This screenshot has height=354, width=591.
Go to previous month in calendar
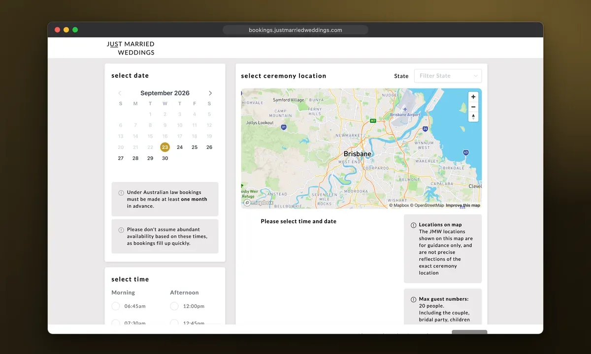pos(120,93)
